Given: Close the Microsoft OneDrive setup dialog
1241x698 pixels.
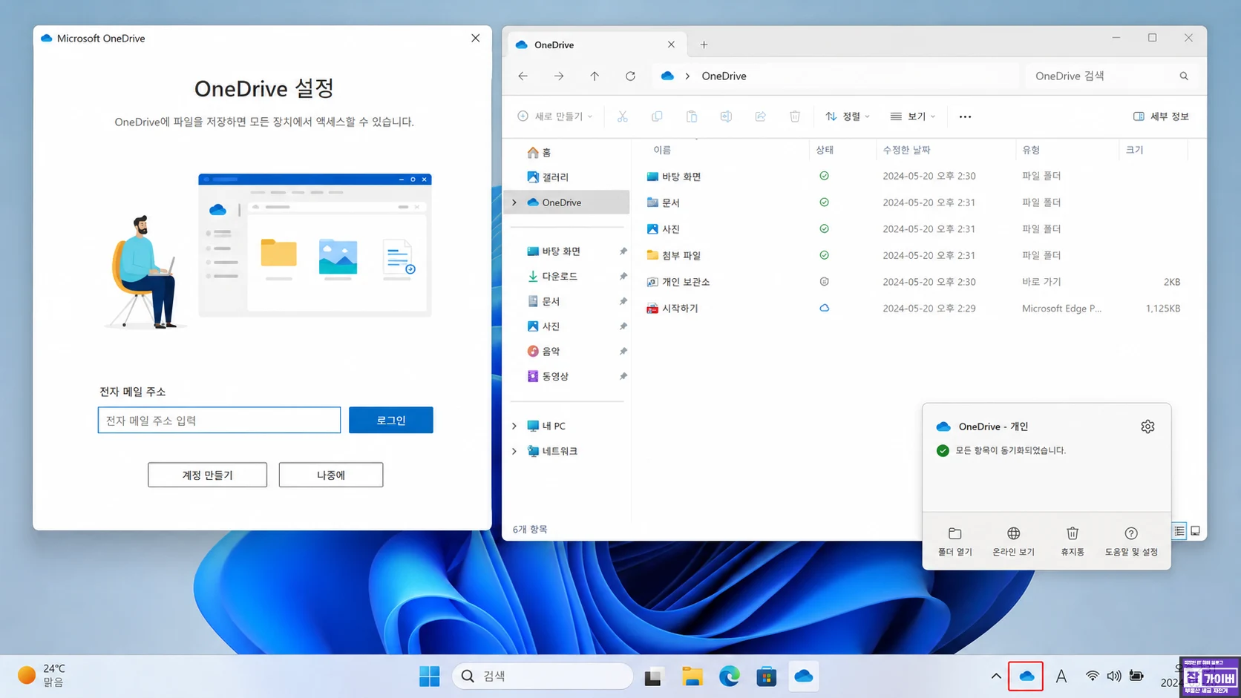Looking at the screenshot, I should (x=476, y=38).
